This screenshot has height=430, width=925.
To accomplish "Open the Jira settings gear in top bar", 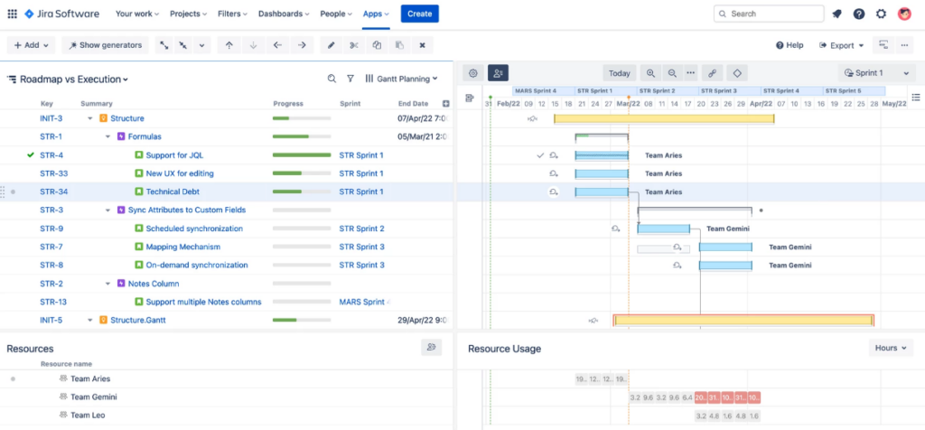I will pyautogui.click(x=882, y=14).
